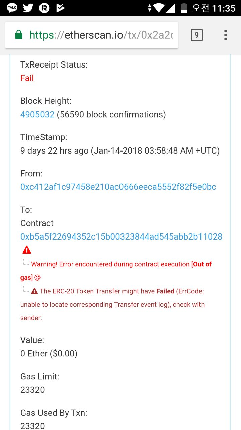Viewport: 241px width, 430px height.
Task: Tap the red 'Fail' receipt status text
Action: (x=27, y=78)
